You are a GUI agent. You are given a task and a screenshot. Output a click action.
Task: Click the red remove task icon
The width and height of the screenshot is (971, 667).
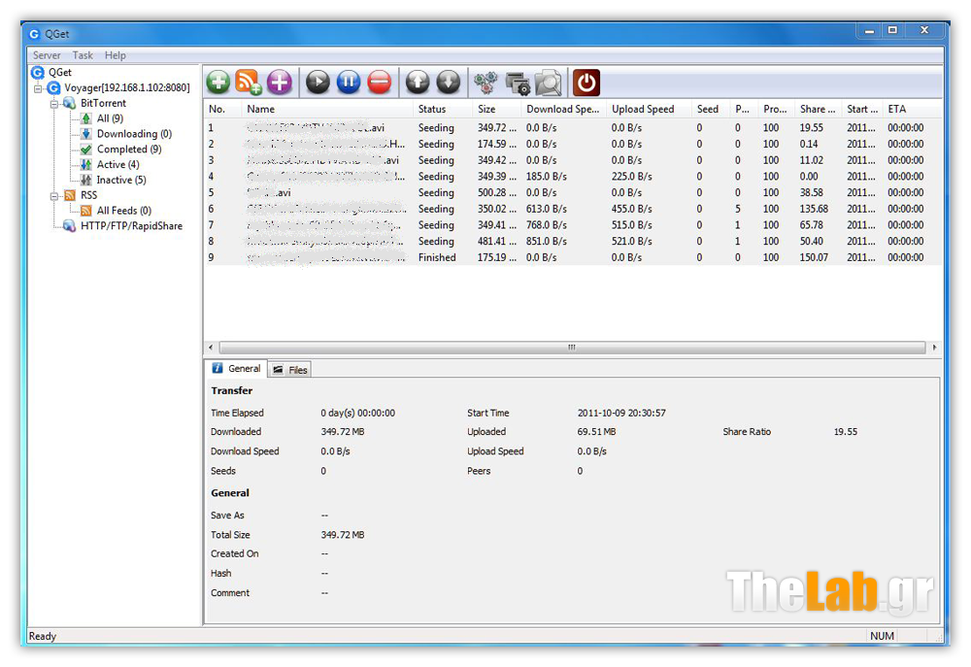click(x=380, y=83)
